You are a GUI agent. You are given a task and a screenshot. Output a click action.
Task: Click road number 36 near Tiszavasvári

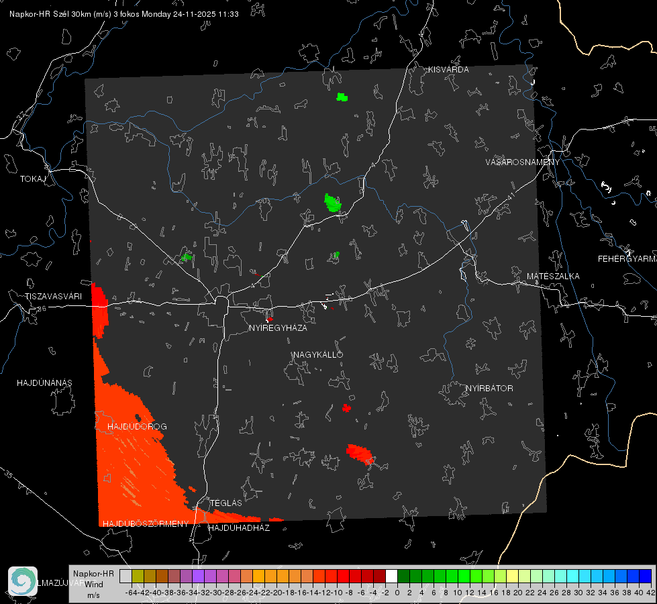(x=42, y=309)
